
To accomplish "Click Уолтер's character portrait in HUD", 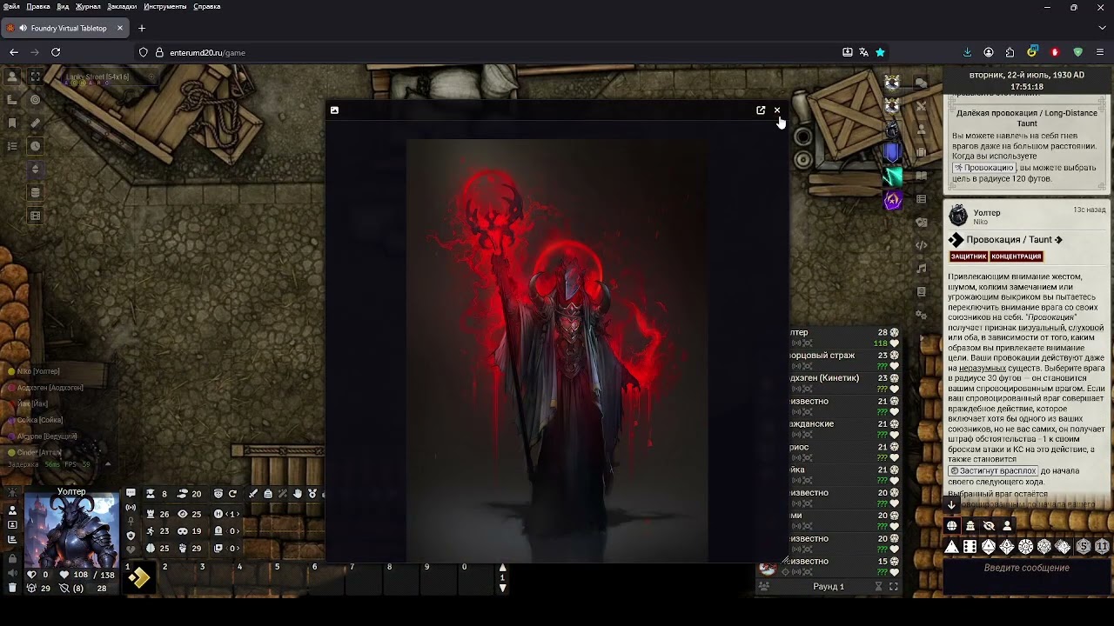I will pos(71,531).
